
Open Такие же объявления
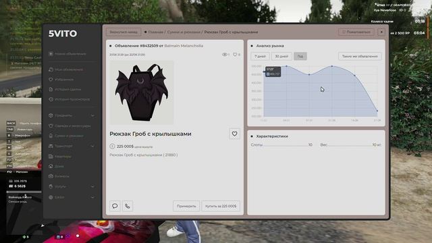click(x=360, y=56)
